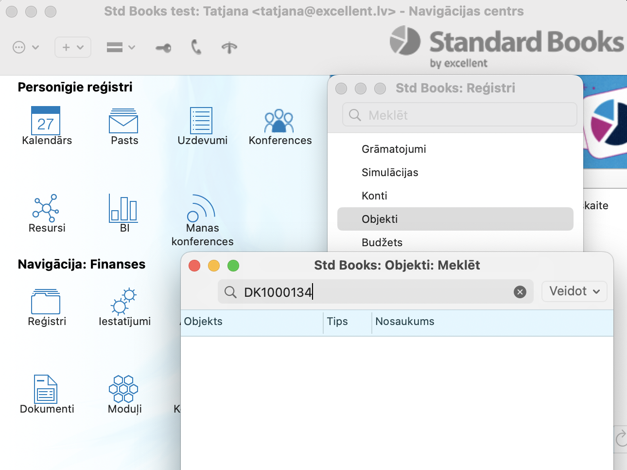Open the Dokumenti icon
This screenshot has height=470, width=627.
(46, 390)
